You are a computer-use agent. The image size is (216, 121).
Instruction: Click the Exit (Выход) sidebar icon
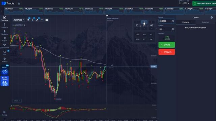point(4,113)
